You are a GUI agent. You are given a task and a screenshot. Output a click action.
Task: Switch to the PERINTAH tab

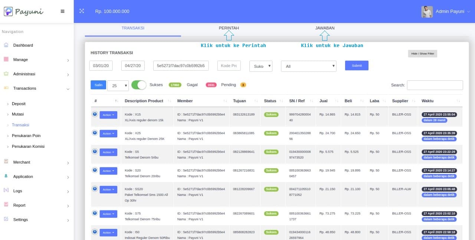(x=229, y=28)
